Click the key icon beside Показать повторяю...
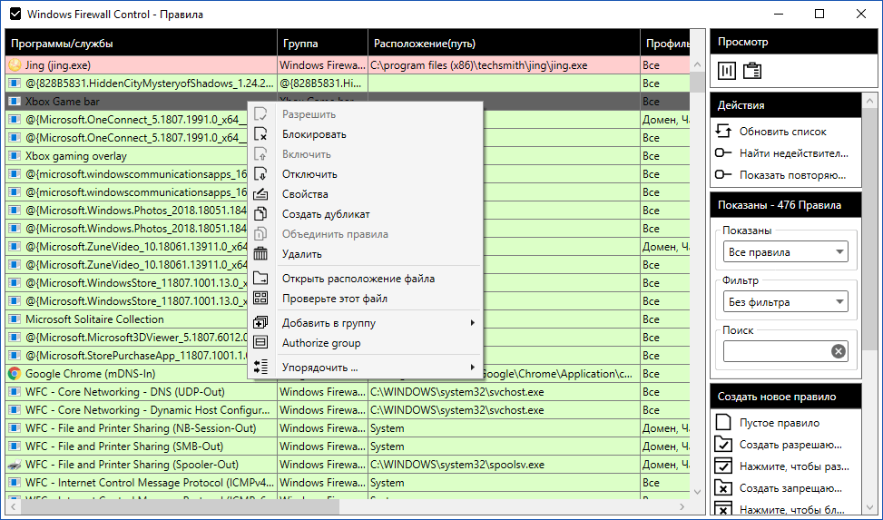The height and width of the screenshot is (520, 883). pos(723,174)
